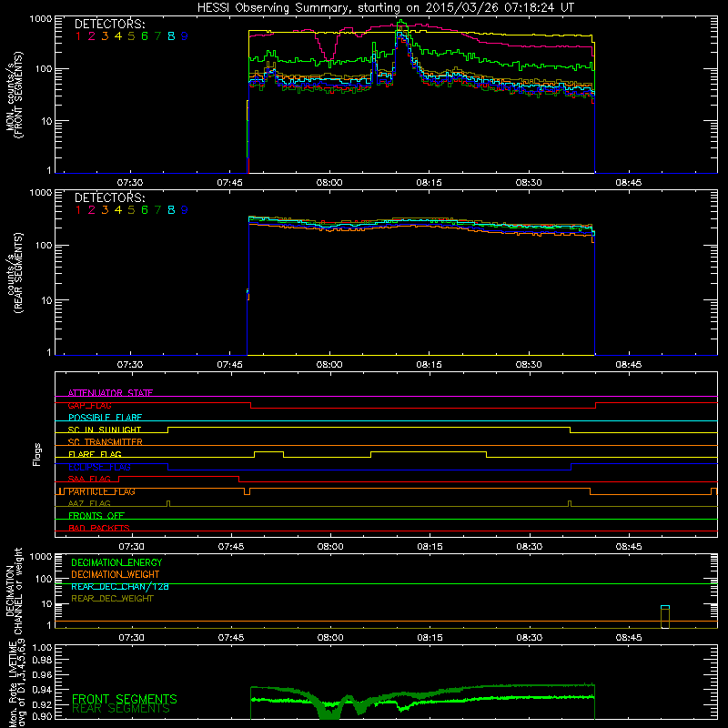
Task: Click the FLARE_FLAG label
Action: 95,454
